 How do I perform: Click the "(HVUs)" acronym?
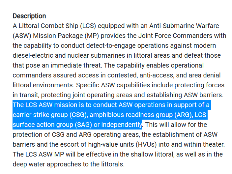146,145
